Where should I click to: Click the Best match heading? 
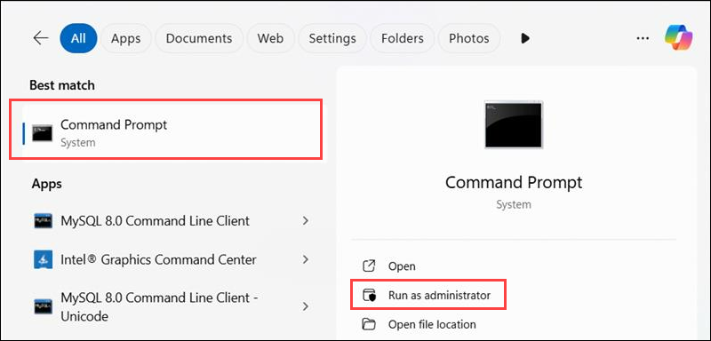[62, 85]
